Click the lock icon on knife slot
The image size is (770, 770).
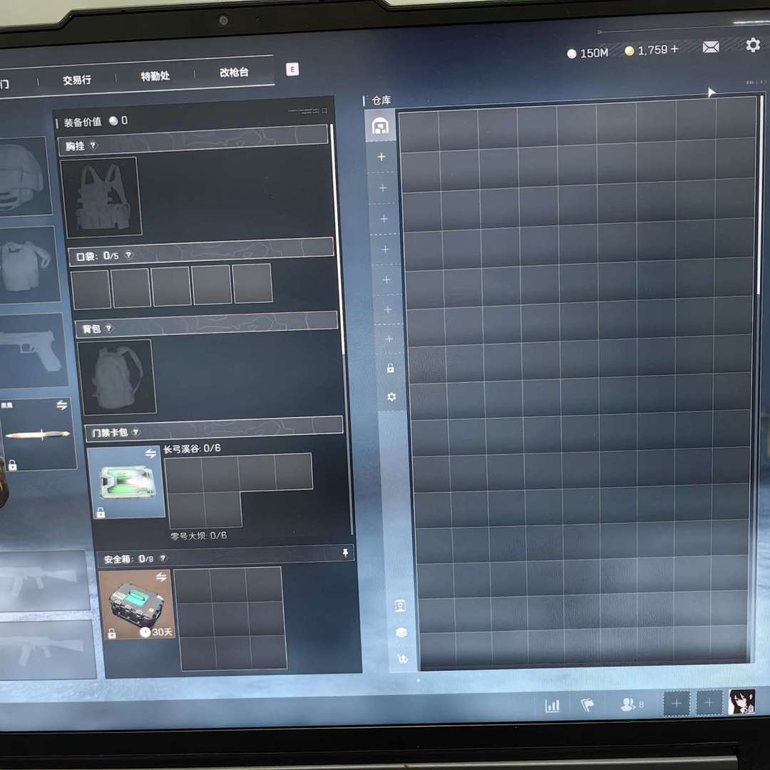(13, 465)
